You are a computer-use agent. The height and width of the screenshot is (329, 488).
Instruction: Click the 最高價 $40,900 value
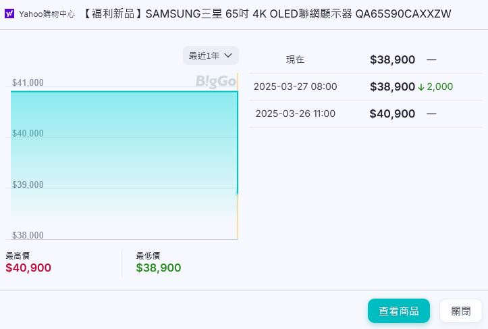point(28,268)
